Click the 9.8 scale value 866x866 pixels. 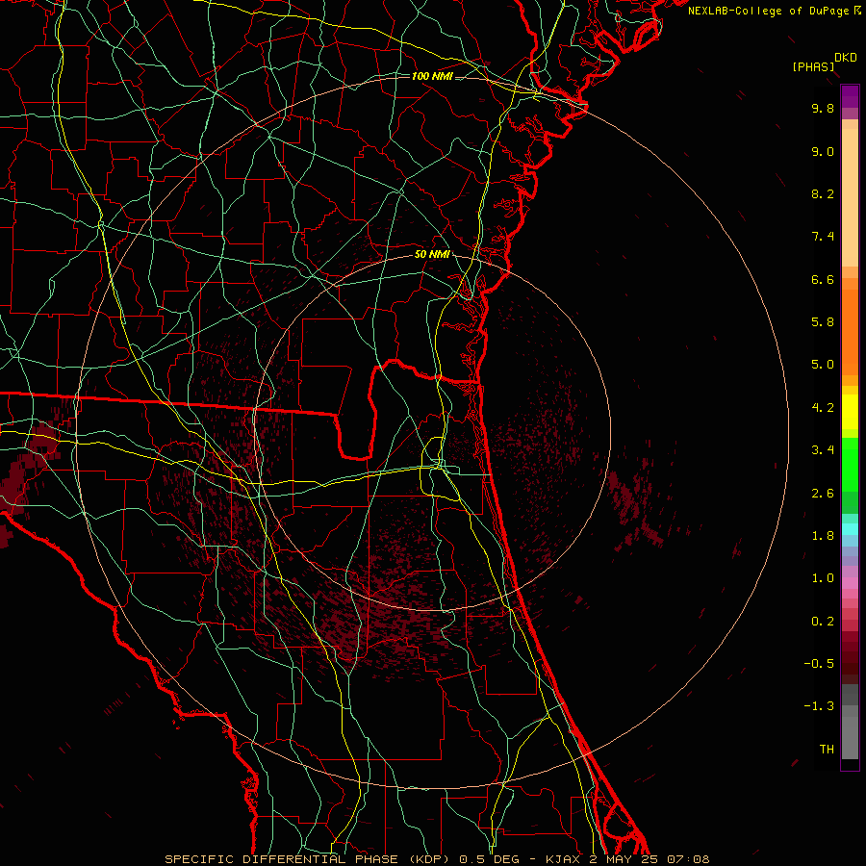823,108
